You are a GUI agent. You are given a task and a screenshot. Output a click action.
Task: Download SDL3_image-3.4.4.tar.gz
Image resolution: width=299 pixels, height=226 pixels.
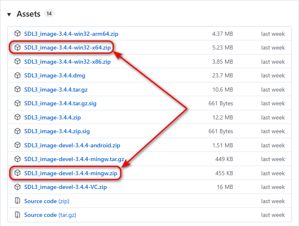(x=56, y=89)
